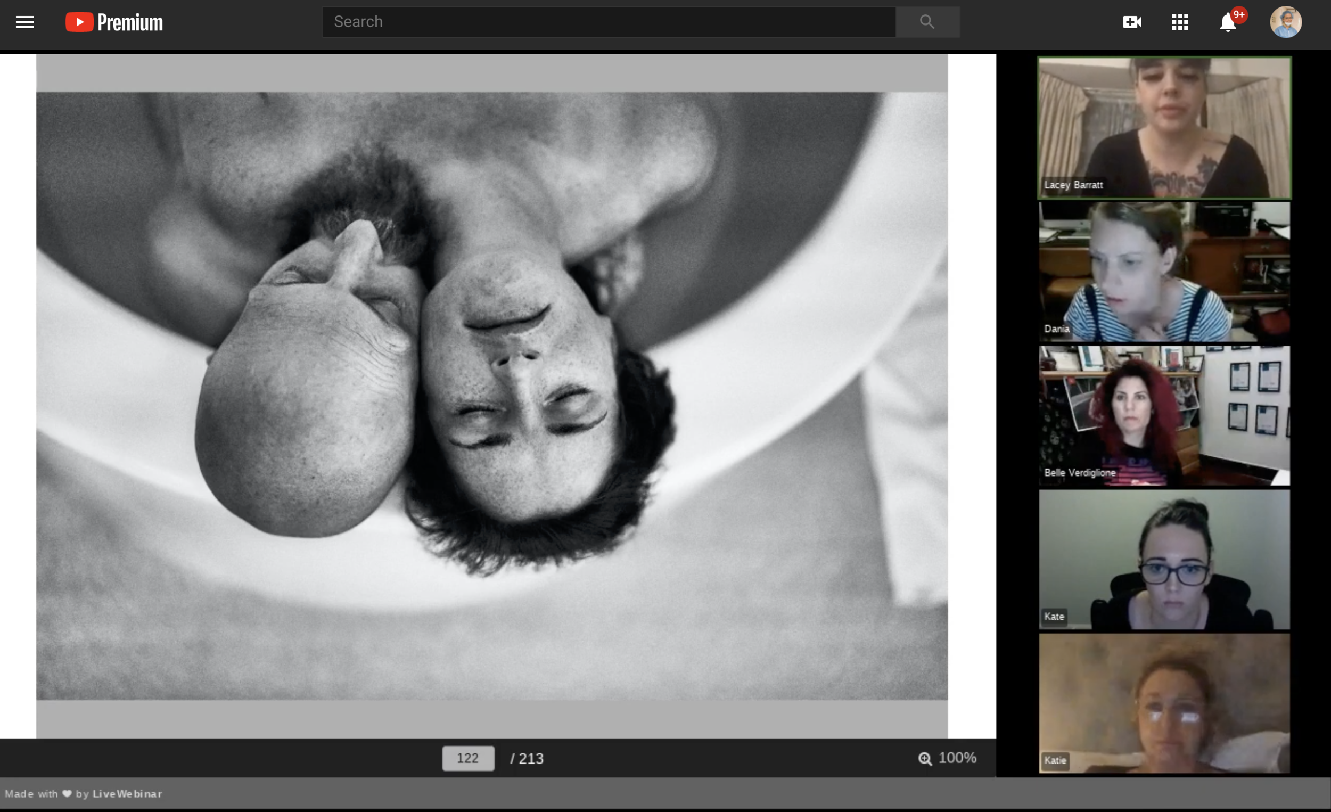Open the notifications bell
Screen dimensions: 1331x812
(x=1228, y=22)
